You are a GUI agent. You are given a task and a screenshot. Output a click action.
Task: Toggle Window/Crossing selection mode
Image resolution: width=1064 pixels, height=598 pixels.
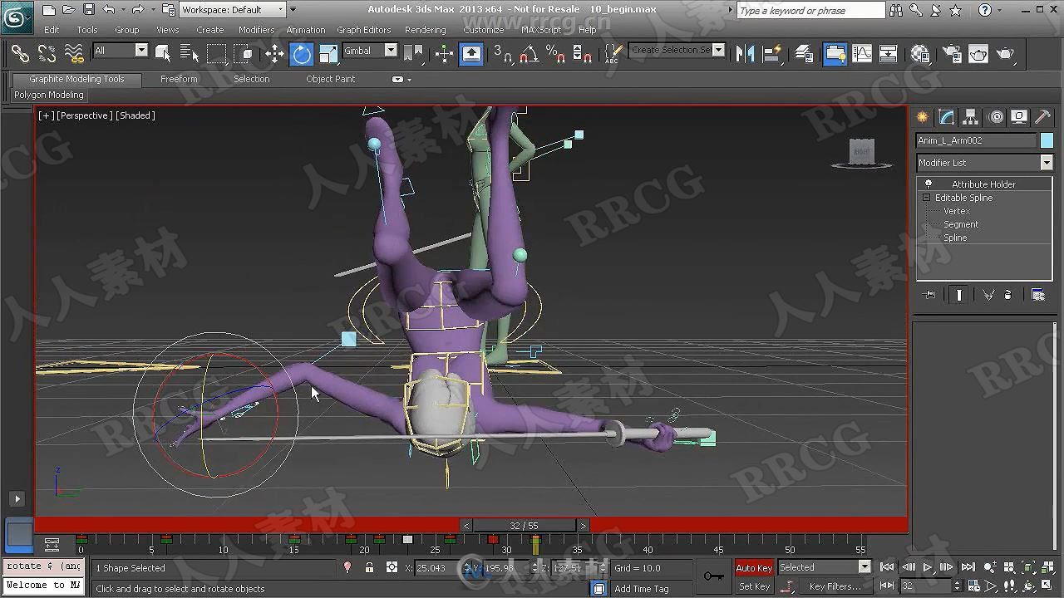point(244,54)
